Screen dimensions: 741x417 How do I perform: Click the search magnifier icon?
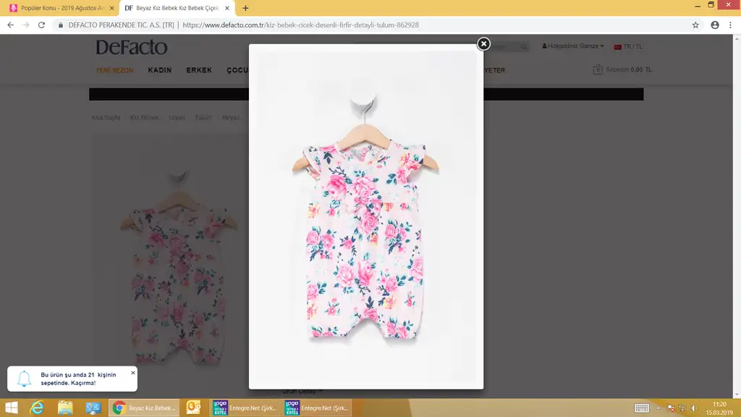tap(524, 46)
